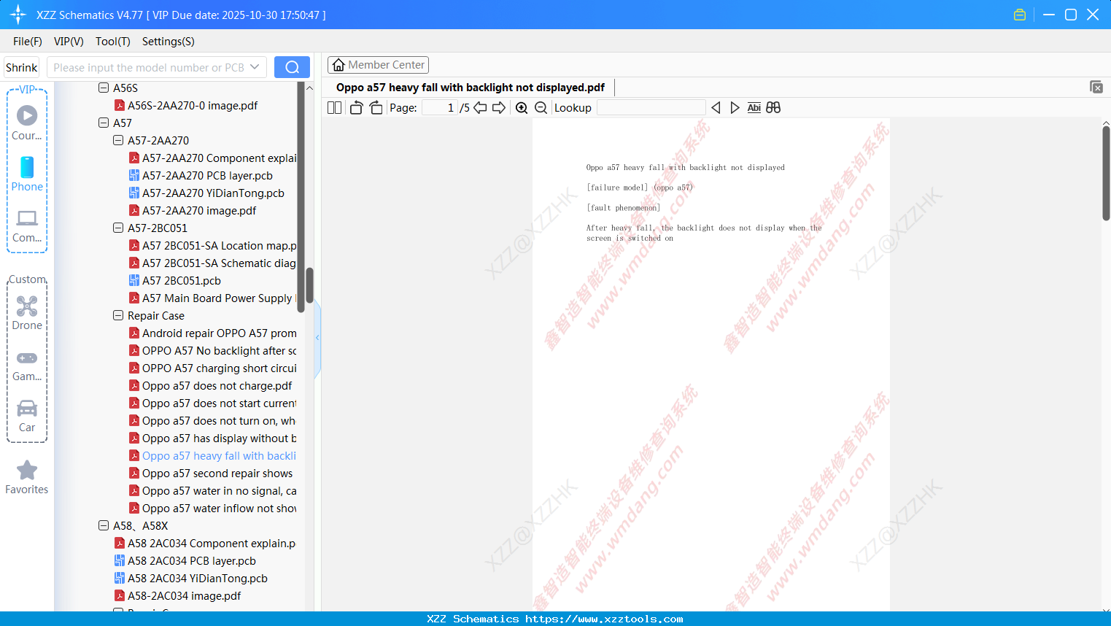This screenshot has height=626, width=1111.
Task: Open the Car category
Action: [27, 416]
